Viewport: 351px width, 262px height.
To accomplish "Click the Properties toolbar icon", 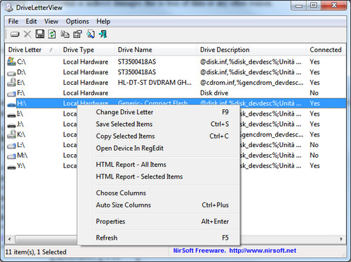I will coord(78,34).
